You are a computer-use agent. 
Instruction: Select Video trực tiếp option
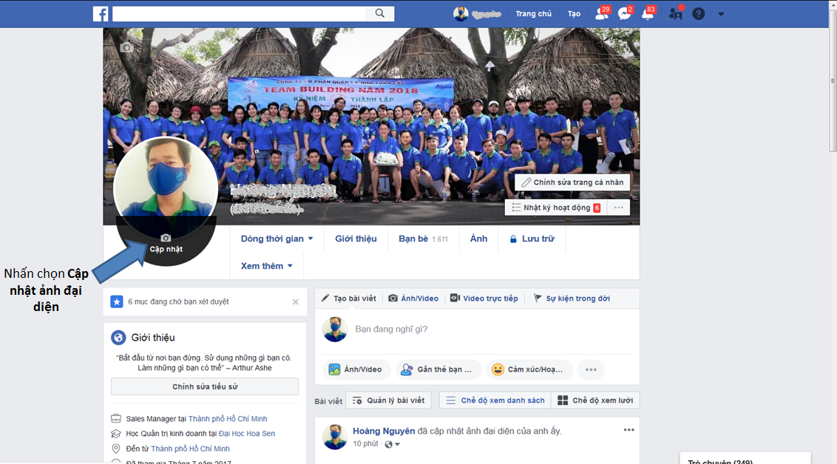click(x=484, y=298)
